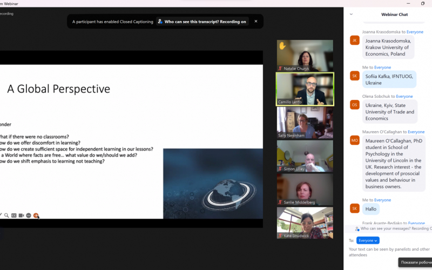Click muted mic icon beside Sanlie Middelberg's name

(280, 202)
